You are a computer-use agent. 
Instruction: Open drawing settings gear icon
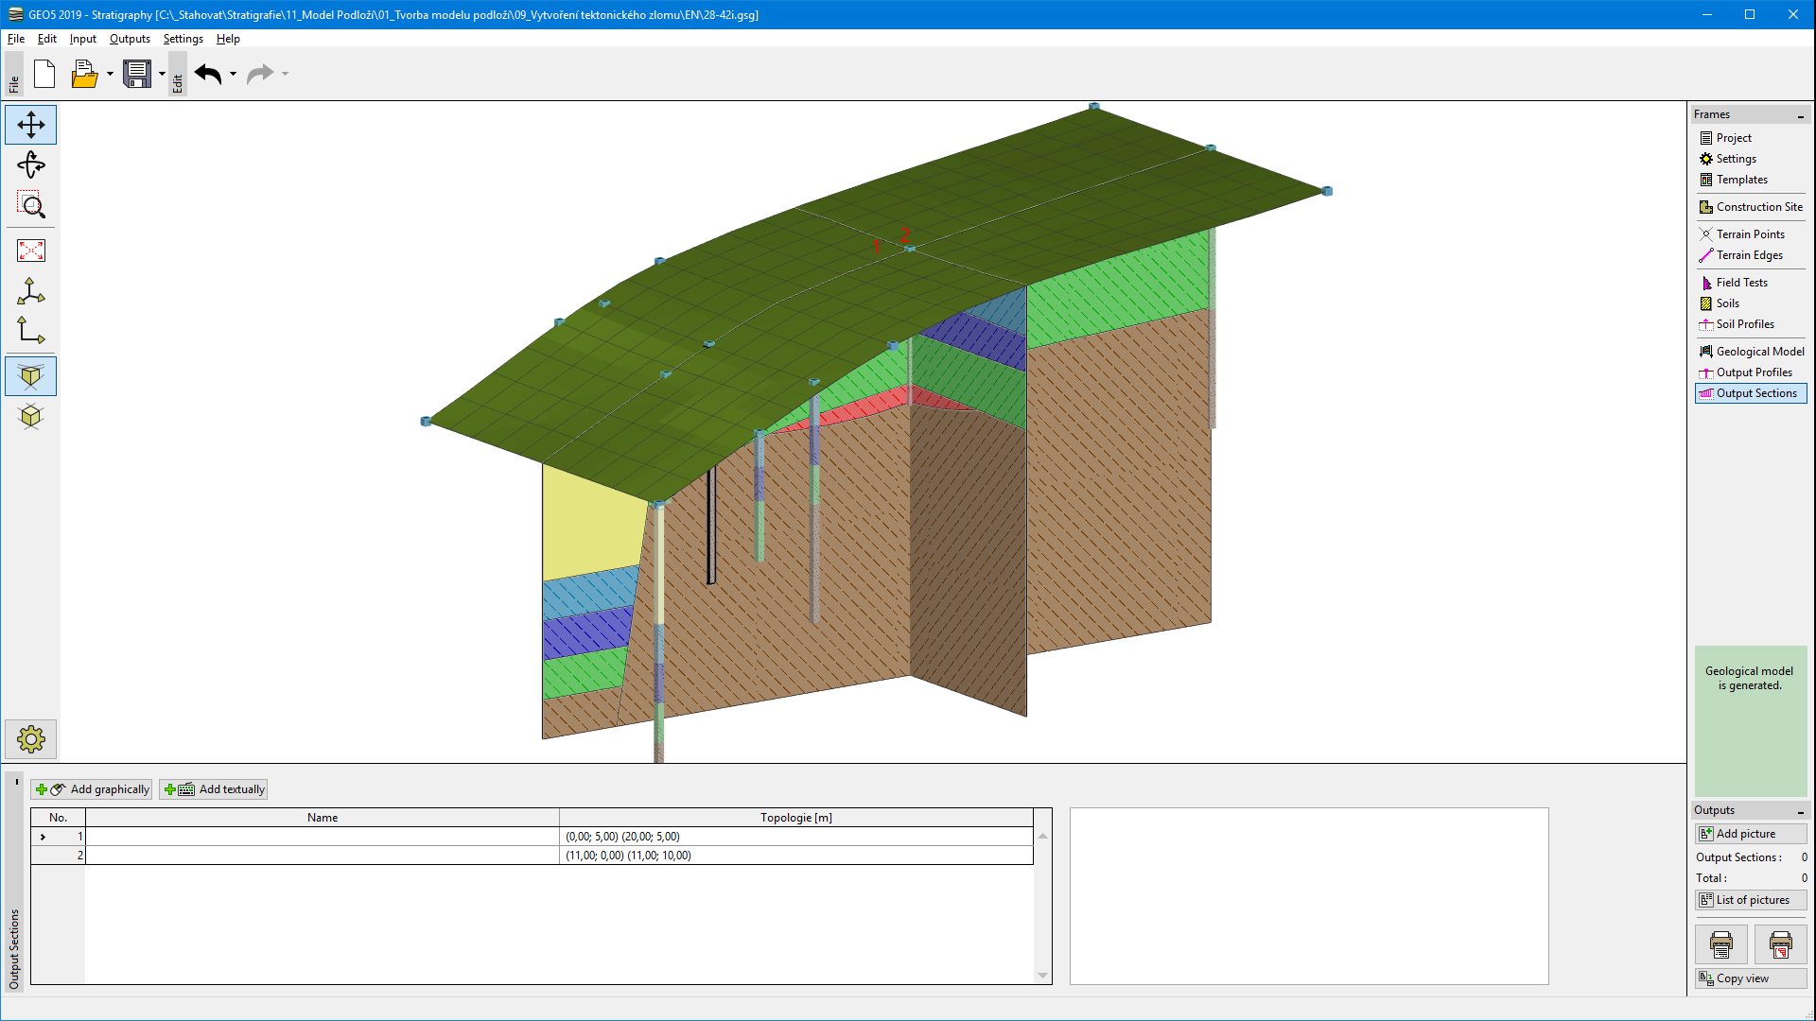[31, 739]
